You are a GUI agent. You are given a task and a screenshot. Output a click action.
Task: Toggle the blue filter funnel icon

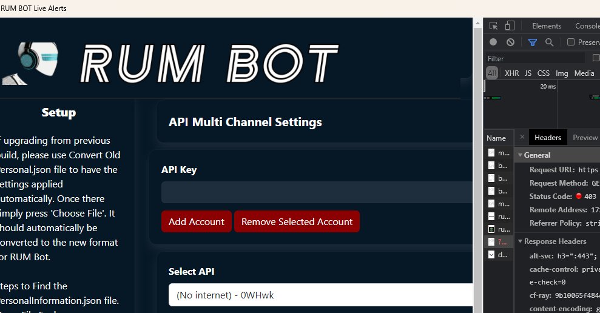click(x=532, y=42)
